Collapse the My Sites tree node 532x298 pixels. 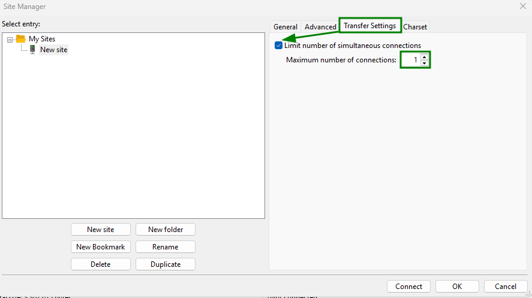click(x=10, y=40)
